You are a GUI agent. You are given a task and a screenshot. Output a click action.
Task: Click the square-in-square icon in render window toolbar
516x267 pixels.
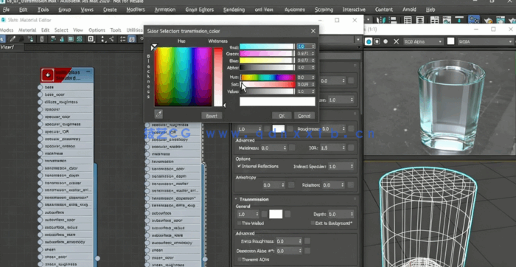[x=377, y=41]
